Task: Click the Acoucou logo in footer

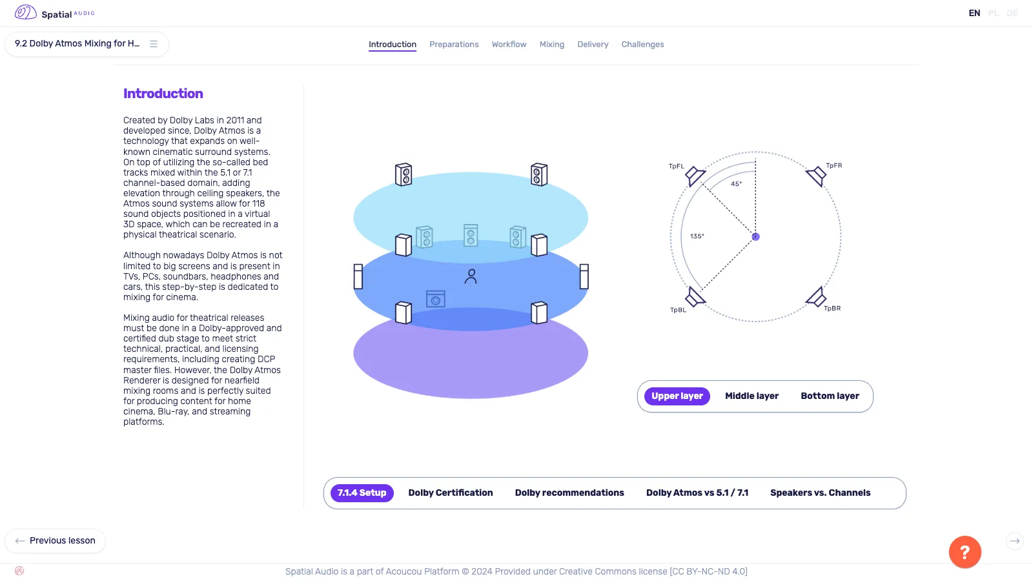Action: pyautogui.click(x=19, y=571)
